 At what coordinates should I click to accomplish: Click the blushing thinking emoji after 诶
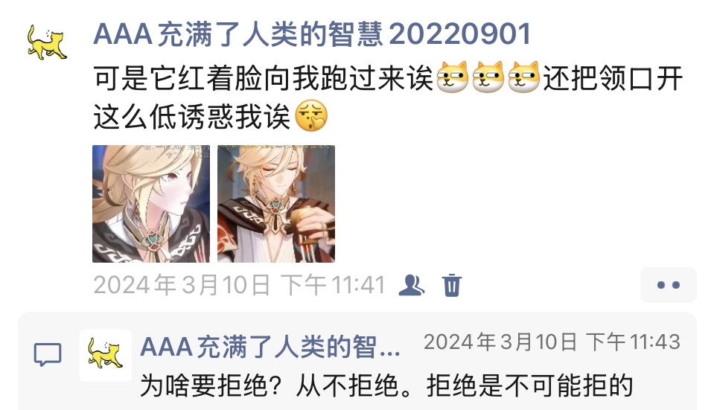[x=311, y=116]
